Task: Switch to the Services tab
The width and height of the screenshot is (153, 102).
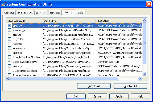Action: [55, 13]
